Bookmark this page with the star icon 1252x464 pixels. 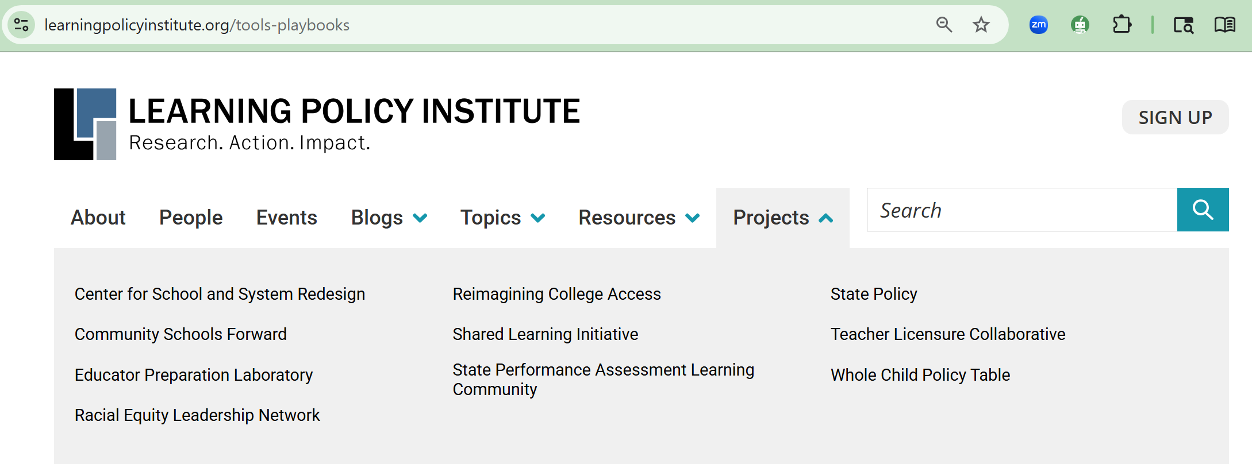(981, 25)
